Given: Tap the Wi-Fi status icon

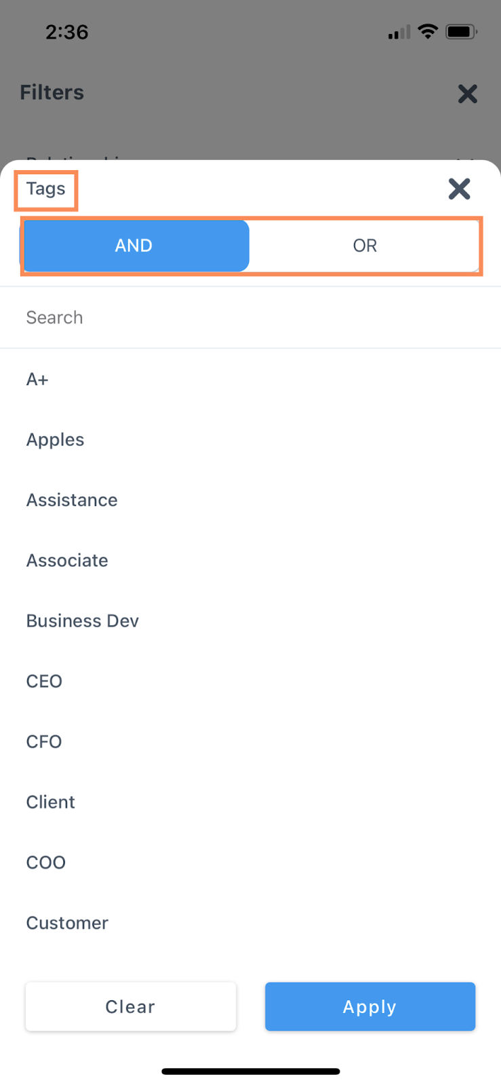Looking at the screenshot, I should [427, 31].
